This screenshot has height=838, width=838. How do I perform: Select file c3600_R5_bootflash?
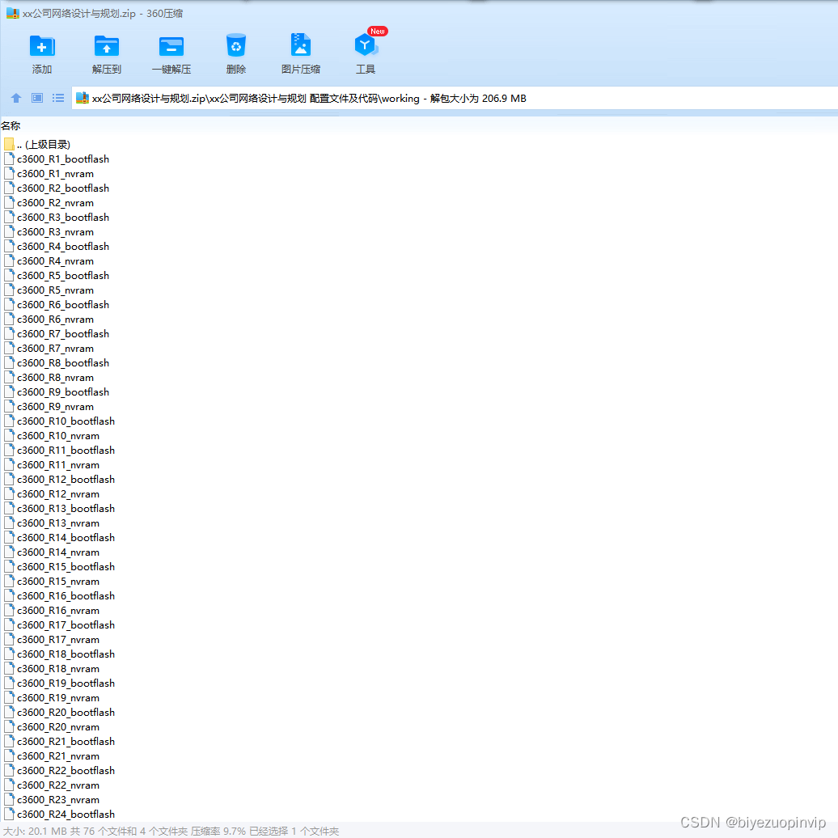pos(57,276)
